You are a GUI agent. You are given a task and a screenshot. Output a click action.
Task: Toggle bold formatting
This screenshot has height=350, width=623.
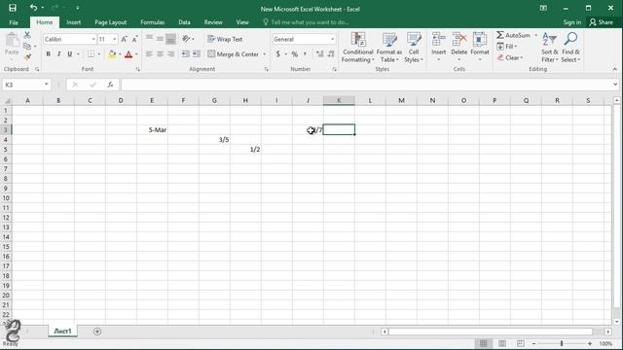[48, 54]
